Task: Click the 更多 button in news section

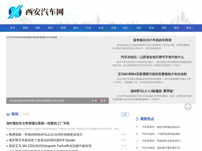Action: pos(125,114)
